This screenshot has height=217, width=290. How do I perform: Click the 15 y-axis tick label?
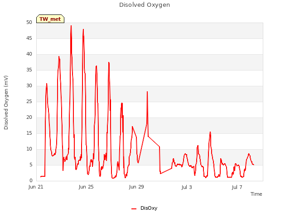tap(29, 133)
